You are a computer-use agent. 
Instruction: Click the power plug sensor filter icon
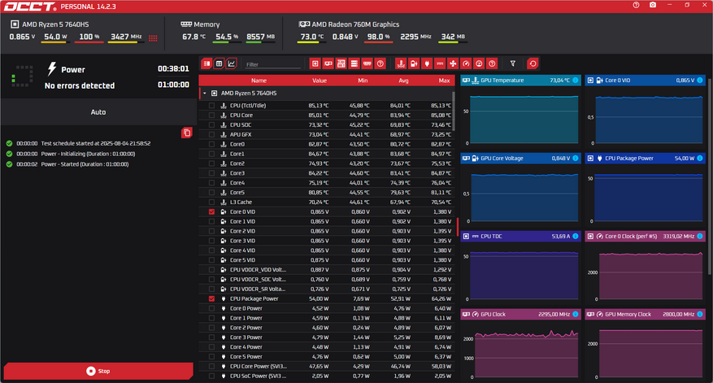point(427,63)
